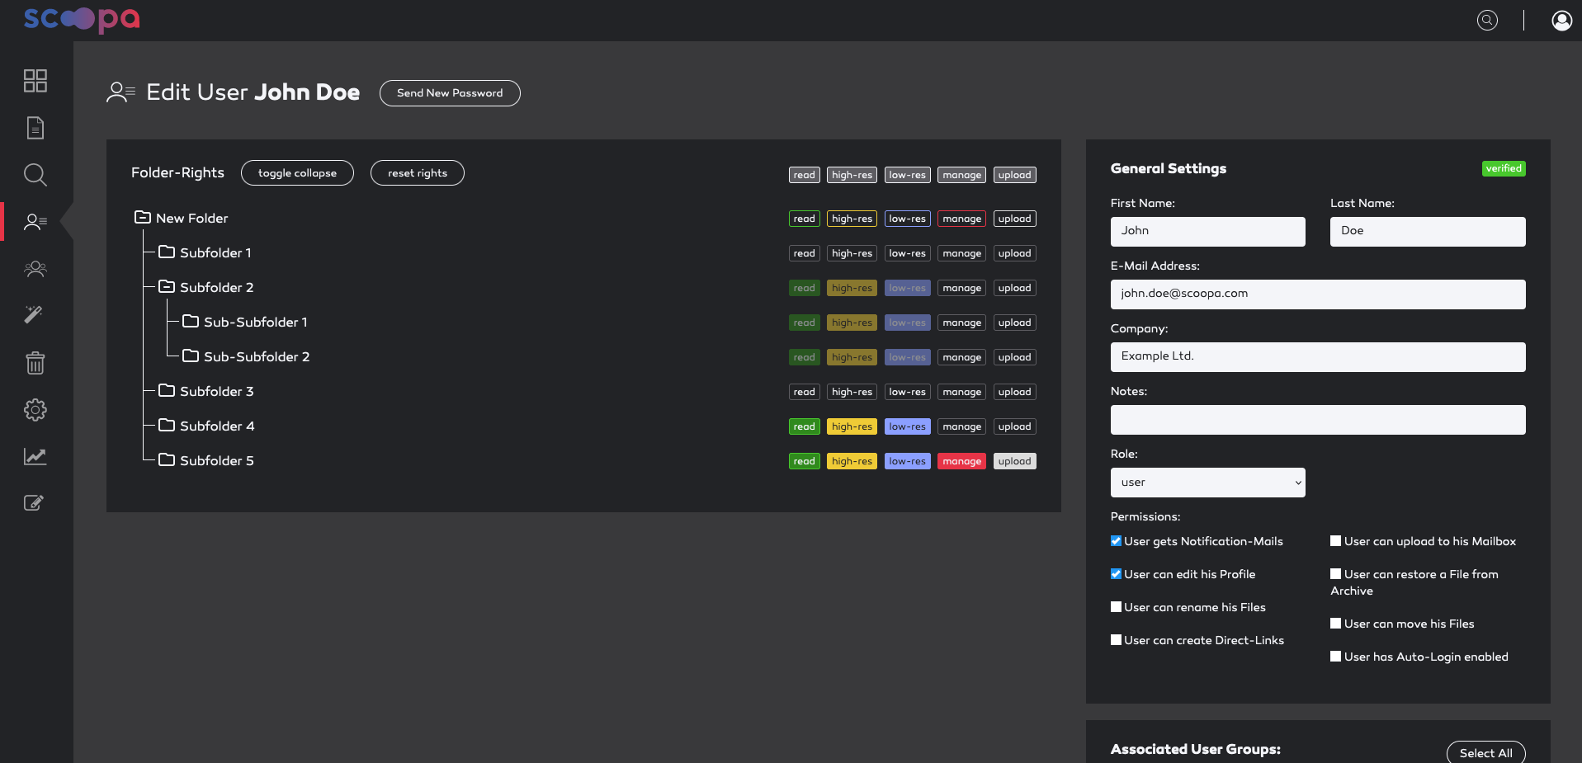The height and width of the screenshot is (763, 1582).
Task: Open the statistics chart icon in sidebar
Action: [35, 456]
